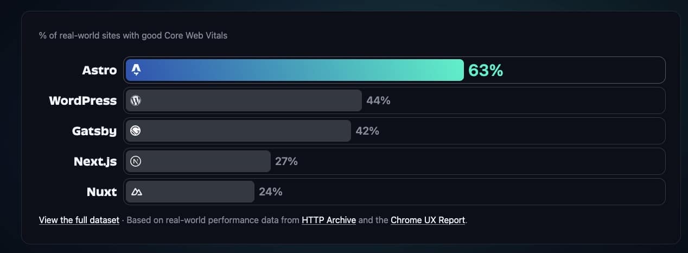Follow the Chrome UX Report link
The width and height of the screenshot is (688, 253).
428,220
